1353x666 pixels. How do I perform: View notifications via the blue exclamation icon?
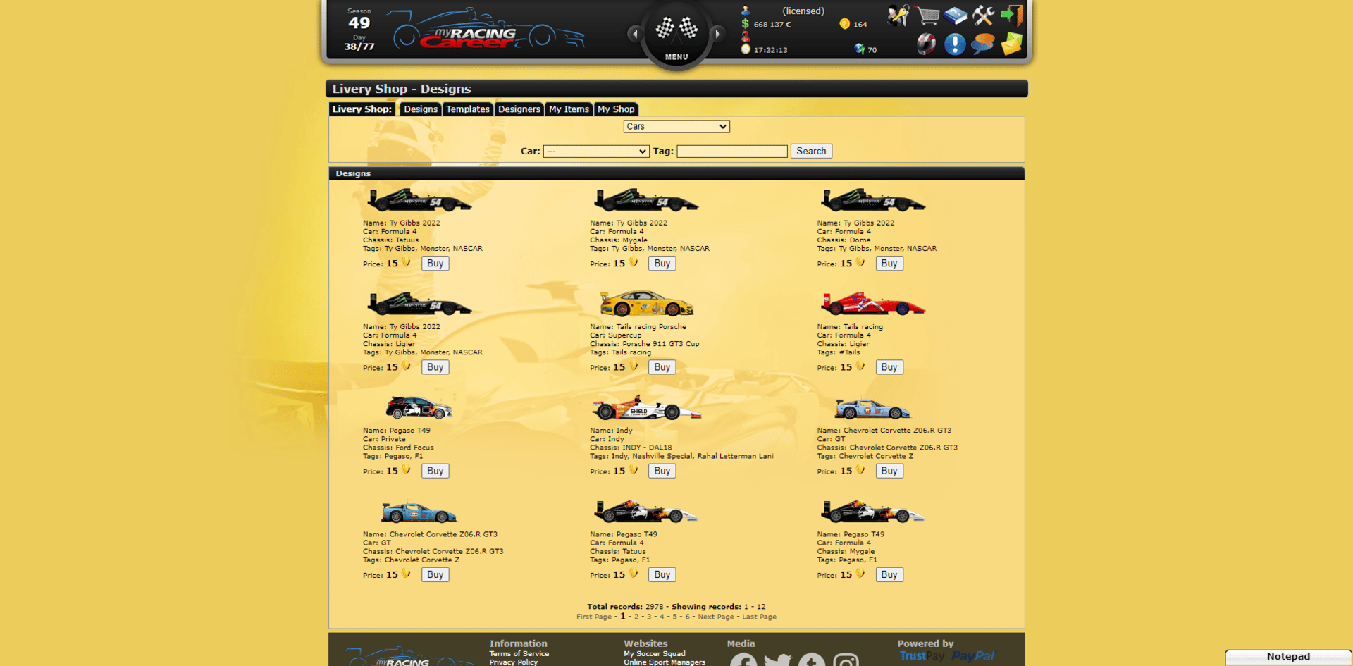tap(955, 44)
